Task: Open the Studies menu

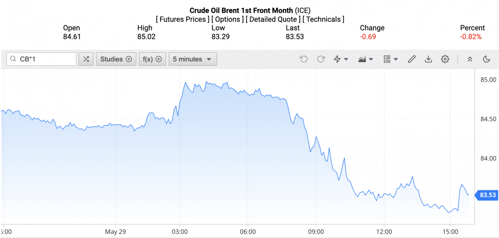Action: (x=116, y=59)
